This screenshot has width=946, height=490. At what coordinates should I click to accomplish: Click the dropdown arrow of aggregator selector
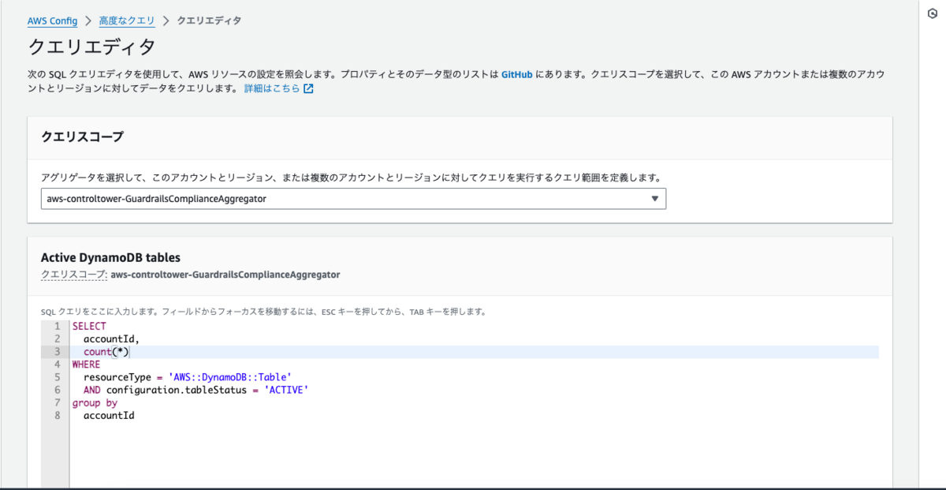[654, 199]
